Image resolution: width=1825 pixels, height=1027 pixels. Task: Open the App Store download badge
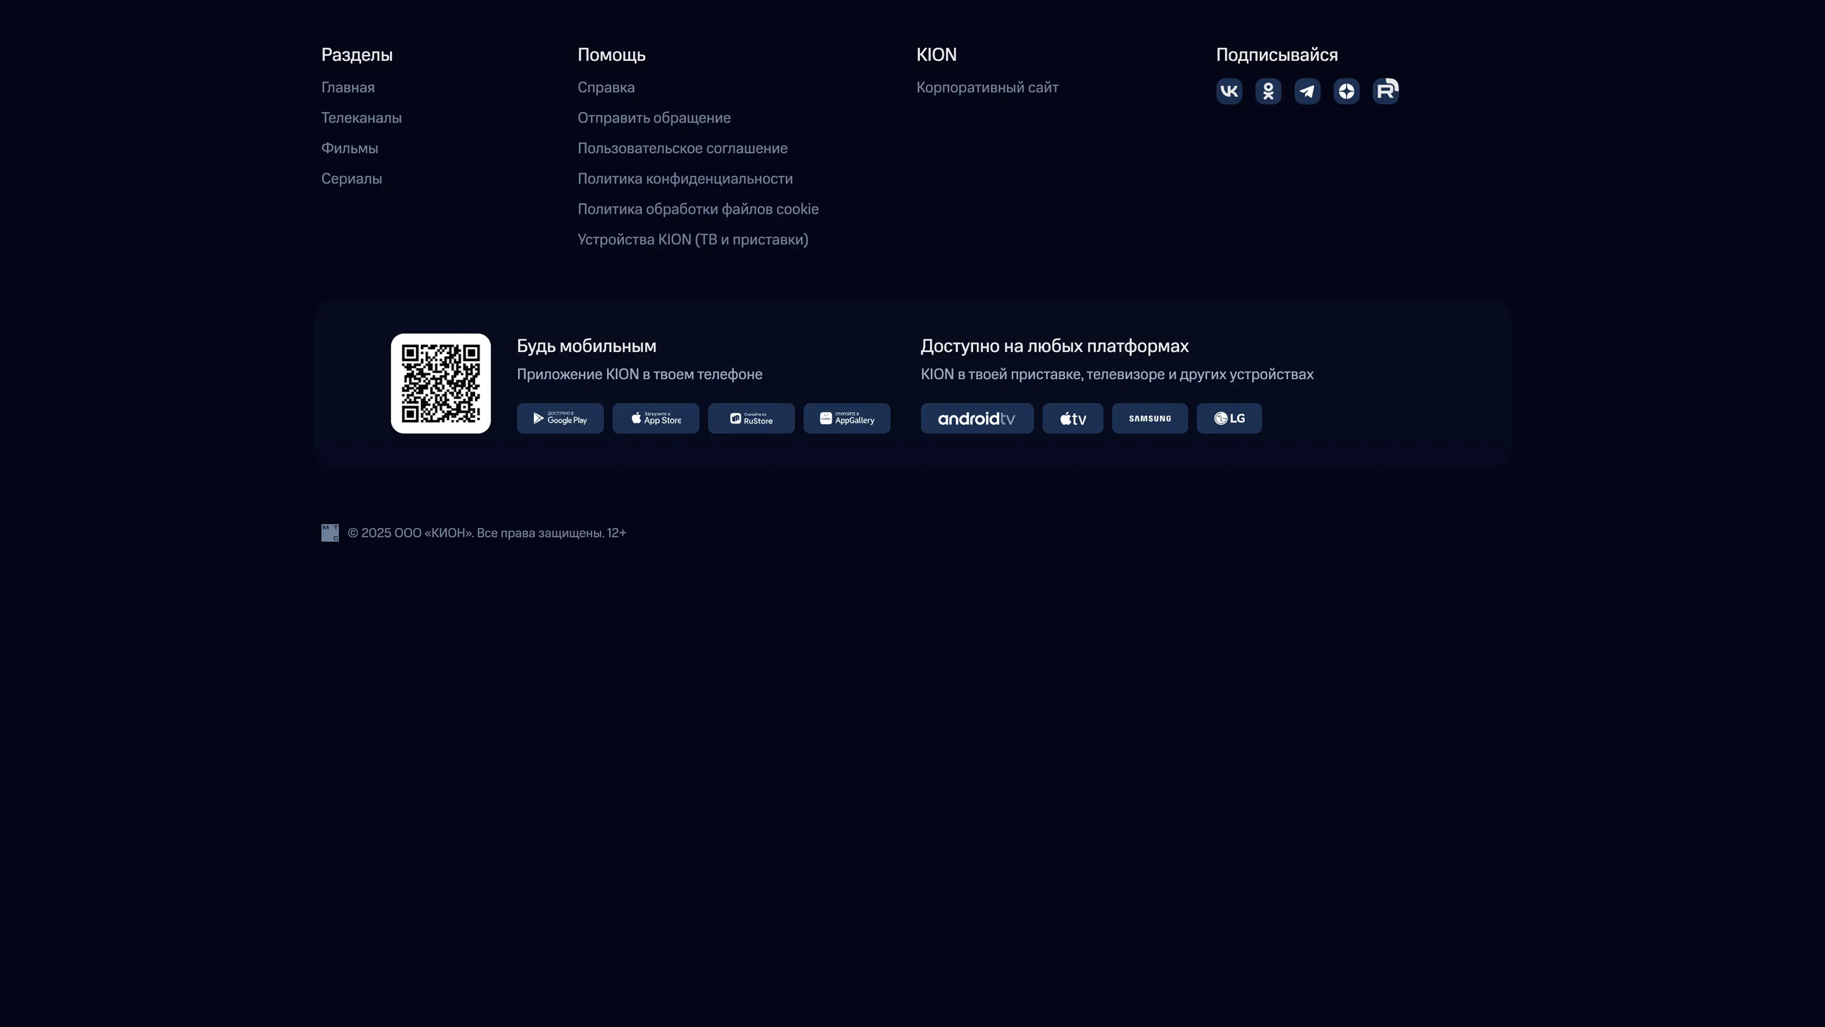pos(655,418)
